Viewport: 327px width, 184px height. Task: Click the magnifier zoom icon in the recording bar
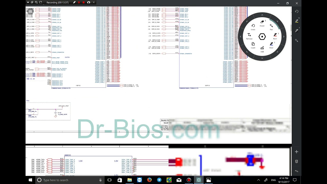36,2
